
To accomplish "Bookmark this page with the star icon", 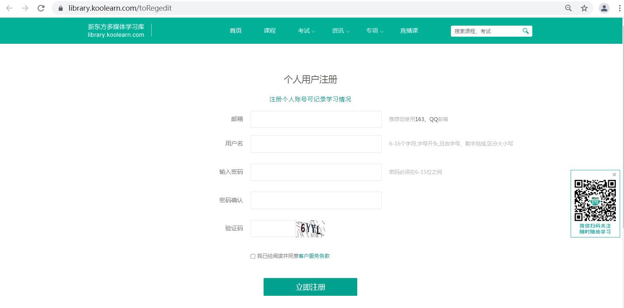I will [x=584, y=8].
